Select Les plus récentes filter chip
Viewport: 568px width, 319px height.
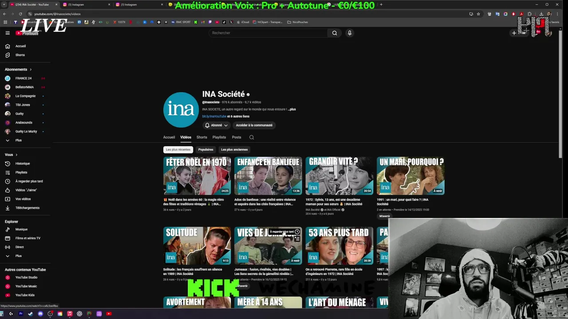coord(178,150)
